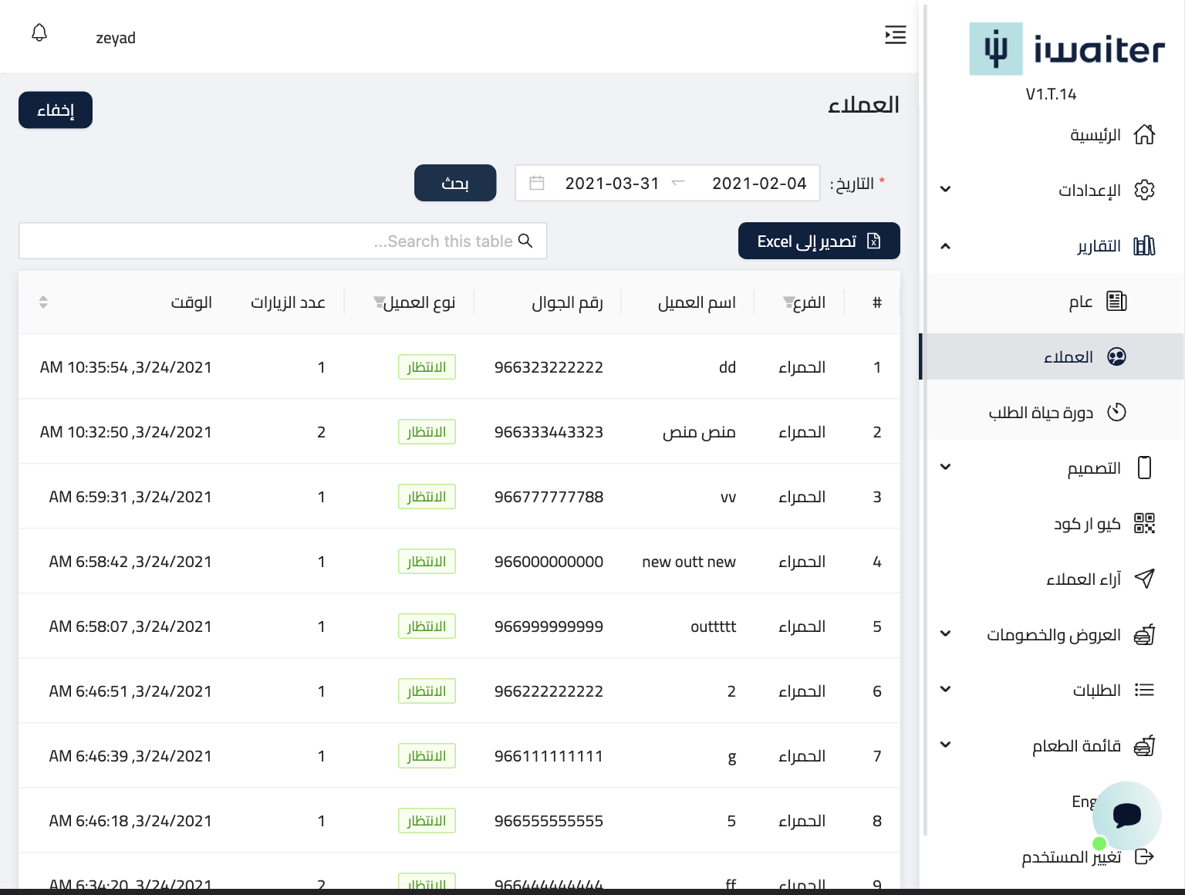1185x895 pixels.
Task: Expand the العروض والخصومات offers menu
Action: pyautogui.click(x=945, y=634)
